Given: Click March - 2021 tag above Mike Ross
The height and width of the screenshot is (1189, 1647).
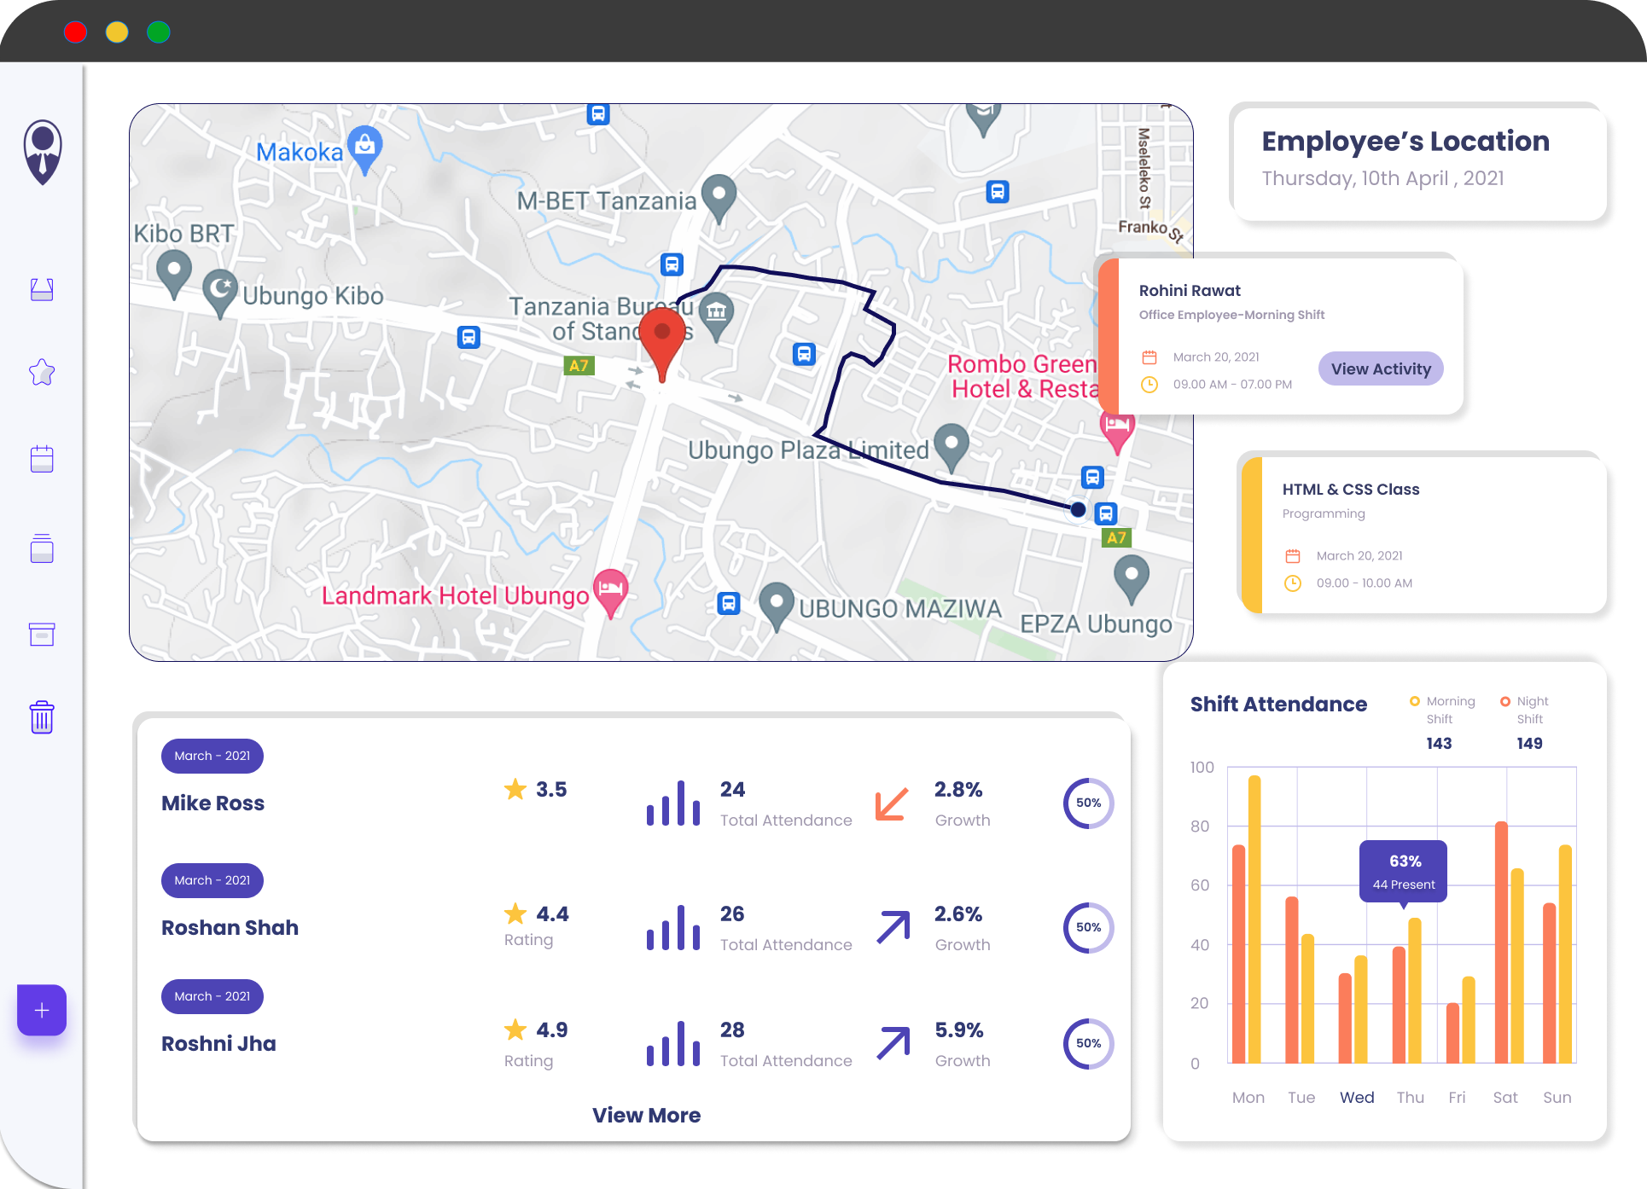Looking at the screenshot, I should pyautogui.click(x=212, y=756).
